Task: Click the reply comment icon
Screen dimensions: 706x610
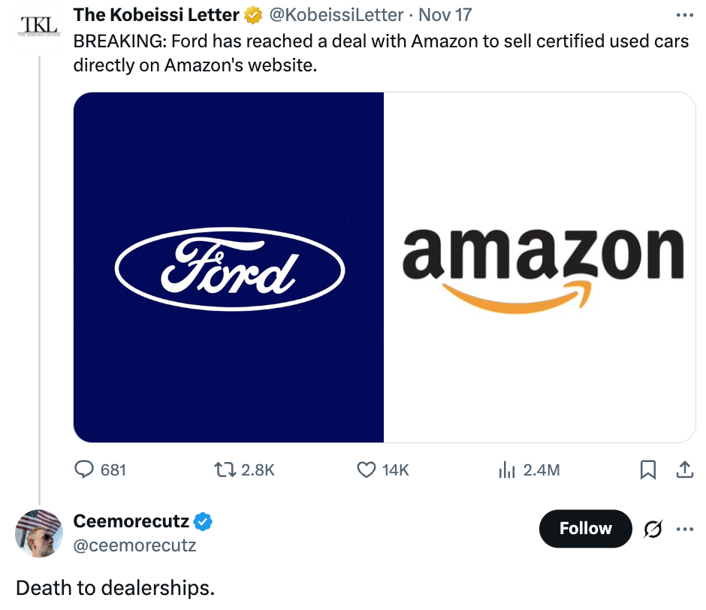Action: pyautogui.click(x=83, y=470)
